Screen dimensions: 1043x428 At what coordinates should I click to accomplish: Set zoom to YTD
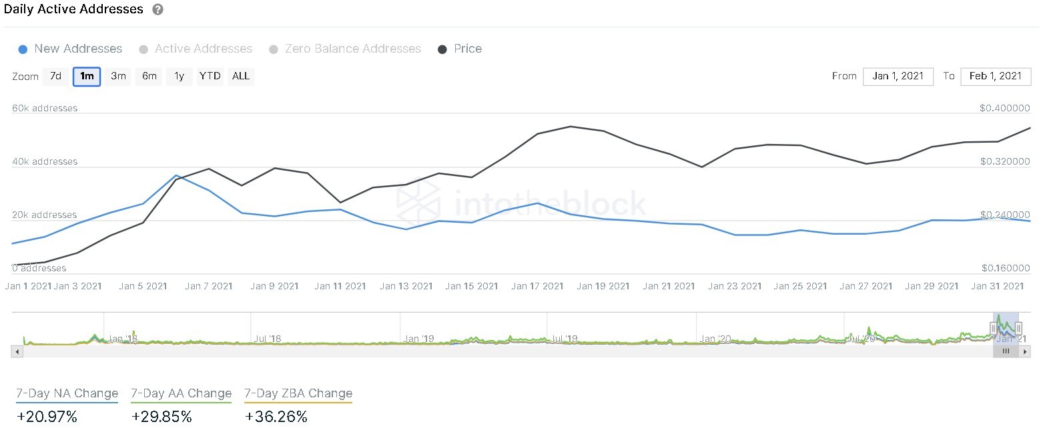click(x=210, y=76)
